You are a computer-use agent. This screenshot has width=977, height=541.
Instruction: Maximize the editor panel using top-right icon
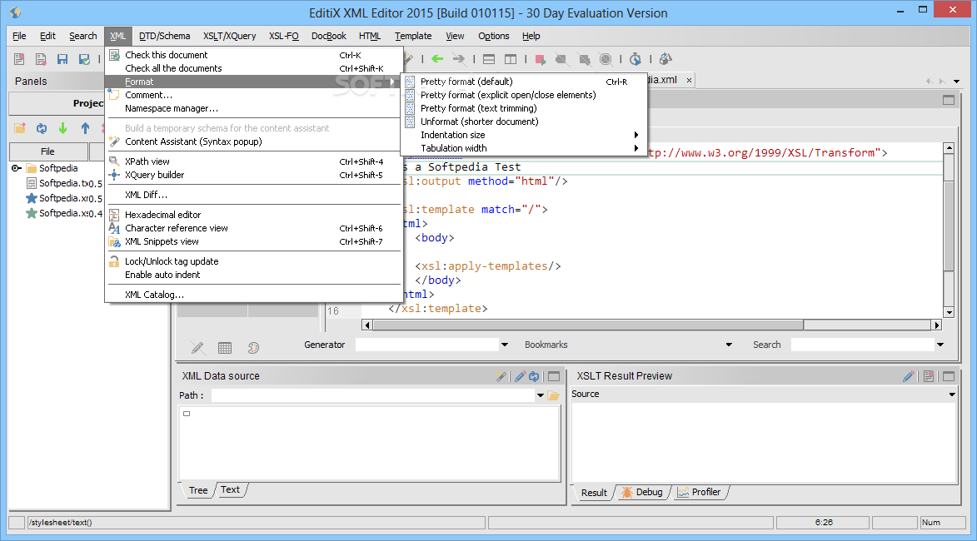(x=949, y=100)
